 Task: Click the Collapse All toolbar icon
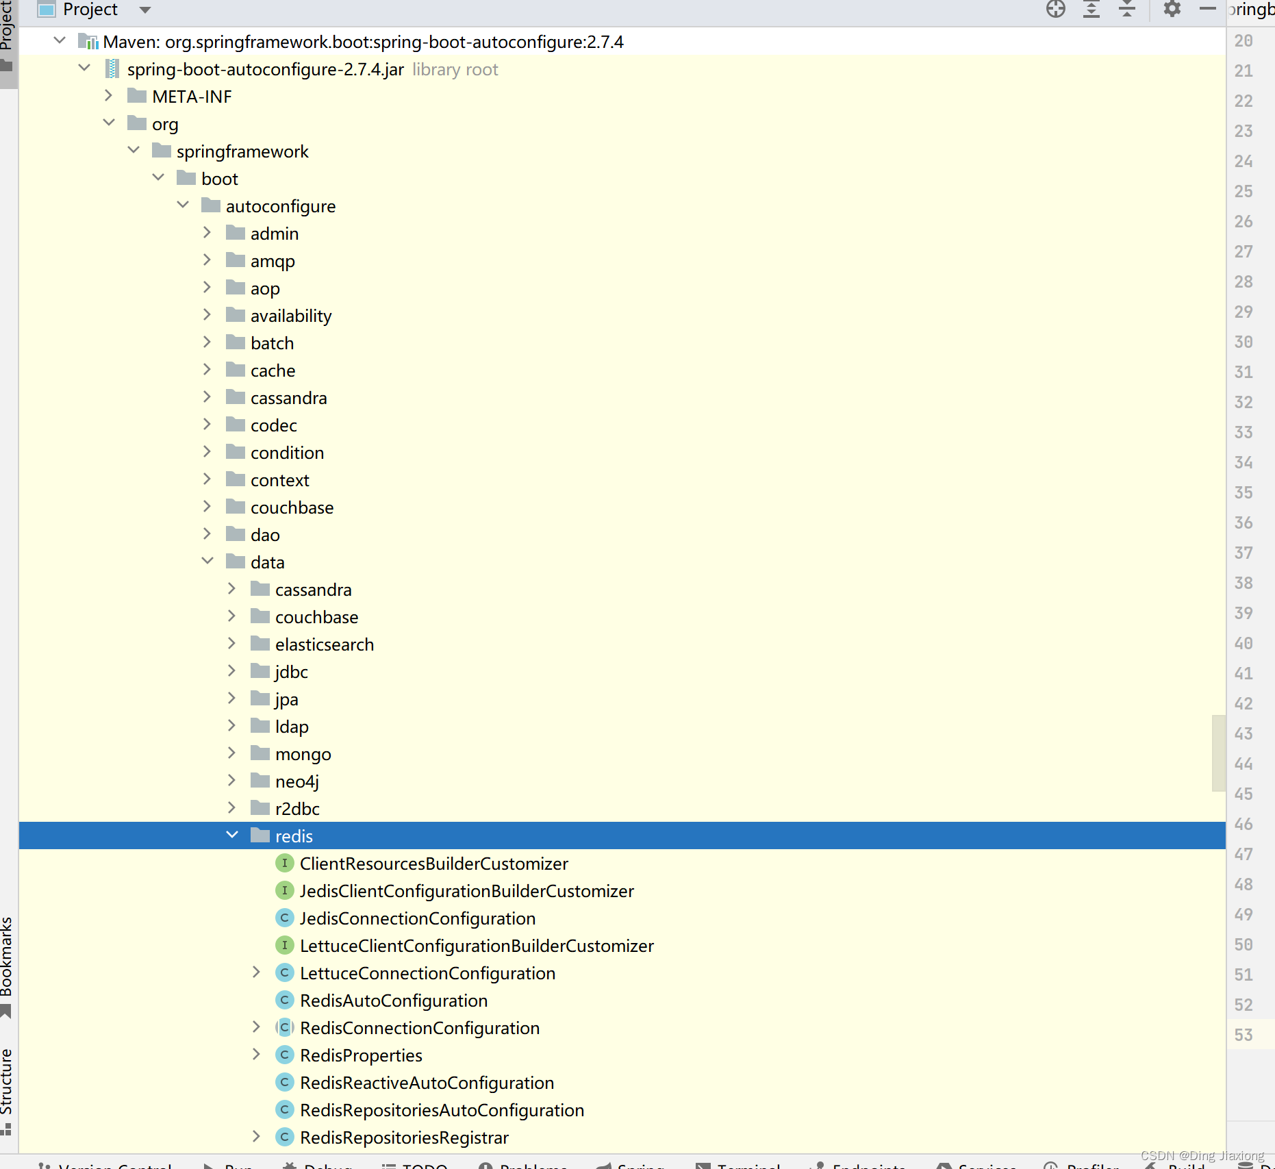(1127, 9)
